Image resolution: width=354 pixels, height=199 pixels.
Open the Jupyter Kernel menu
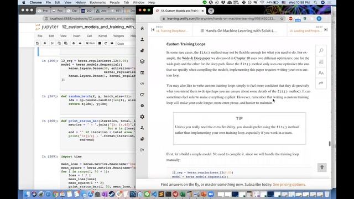[102, 36]
